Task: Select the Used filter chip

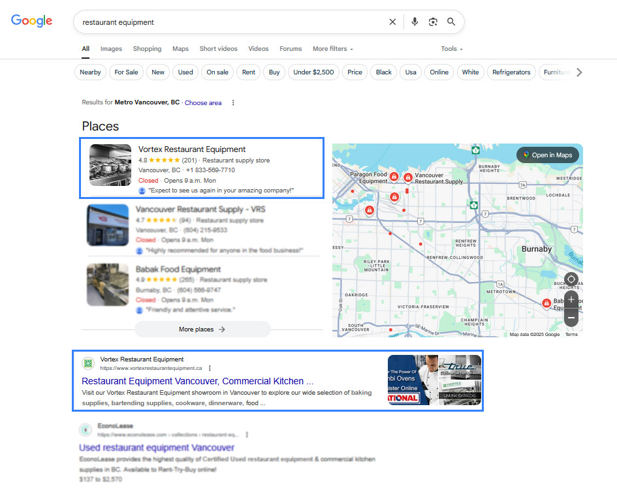Action: (185, 72)
